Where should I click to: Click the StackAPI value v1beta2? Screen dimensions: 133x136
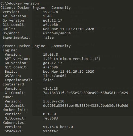point(51,131)
